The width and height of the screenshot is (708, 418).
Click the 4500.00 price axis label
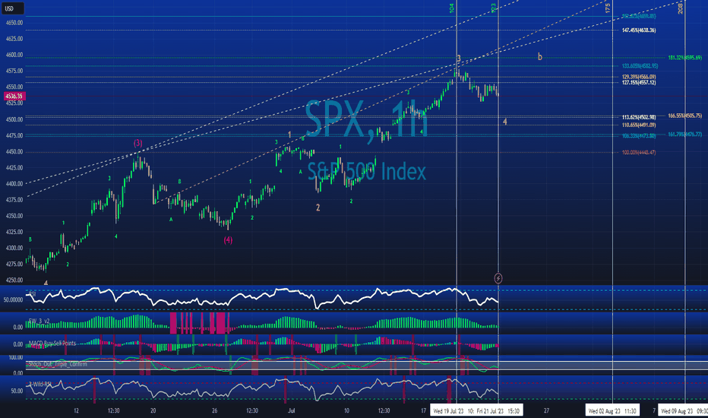point(14,120)
